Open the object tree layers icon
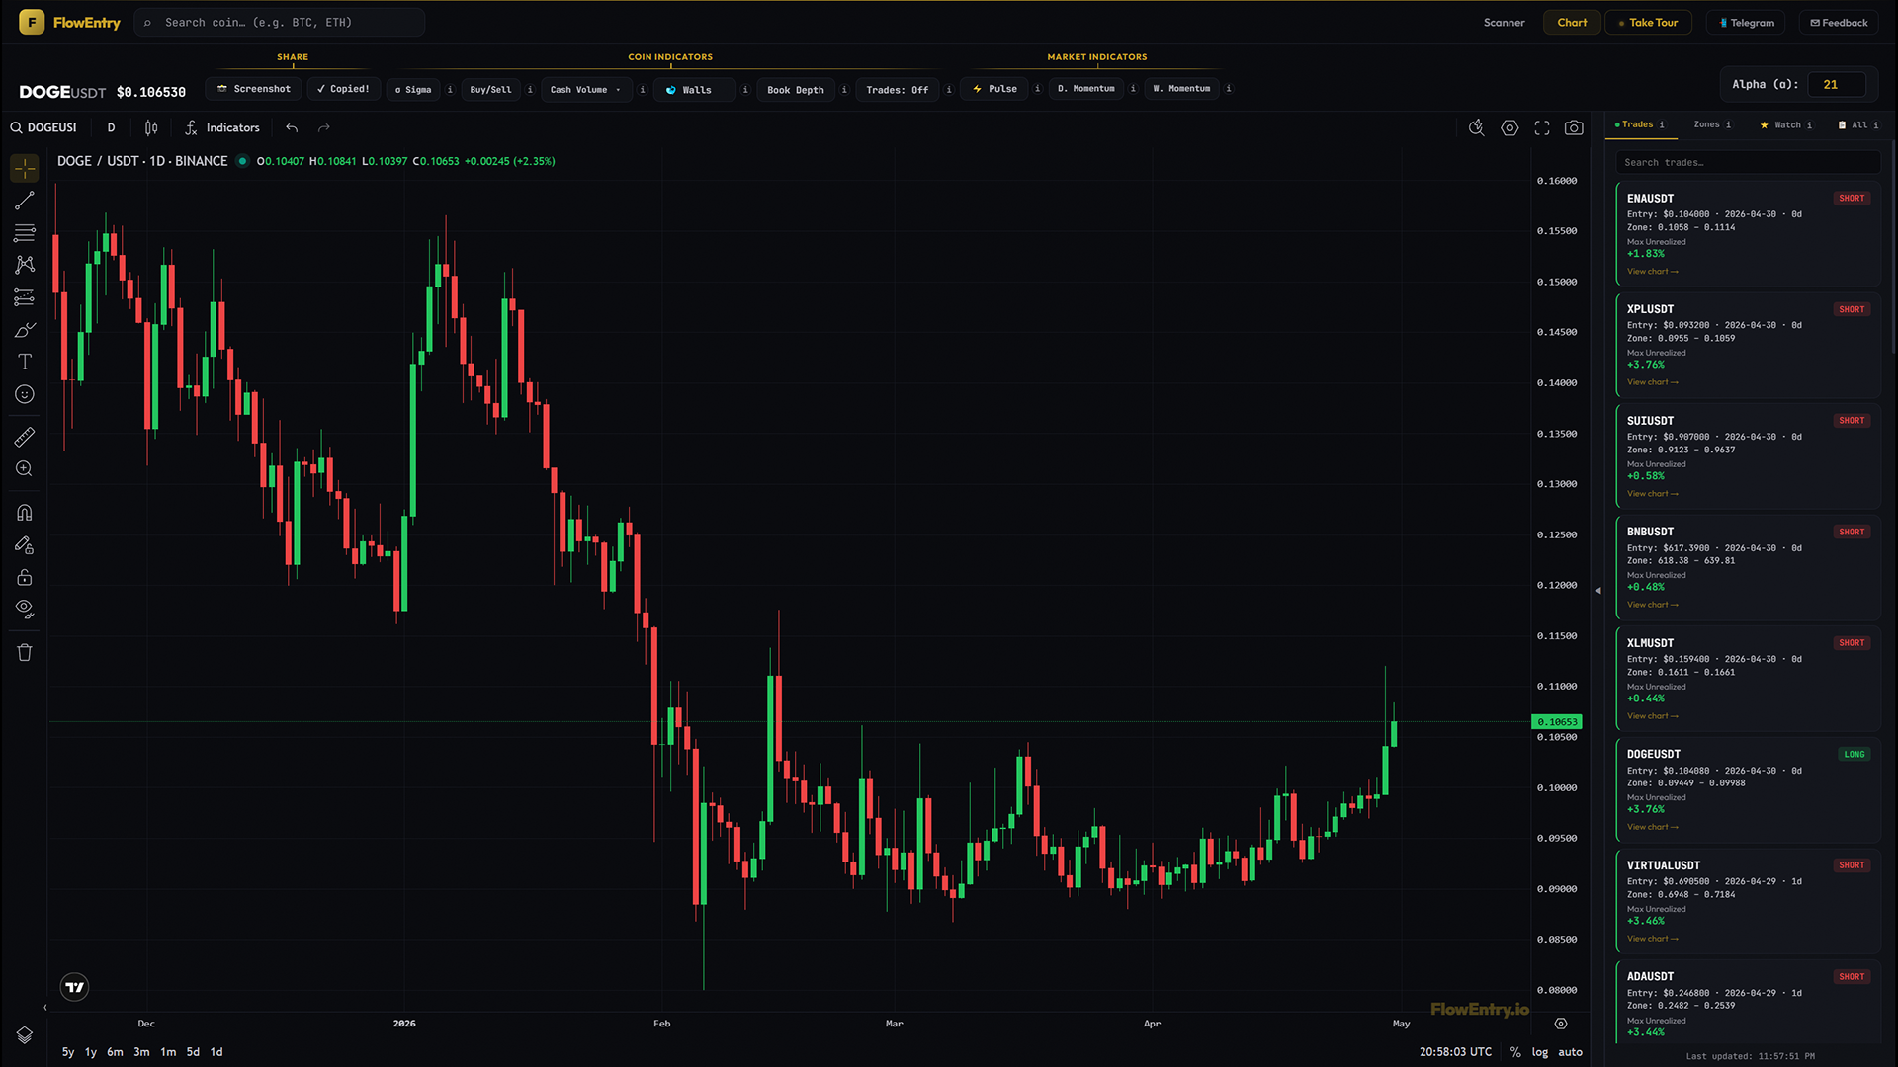 (x=25, y=1034)
